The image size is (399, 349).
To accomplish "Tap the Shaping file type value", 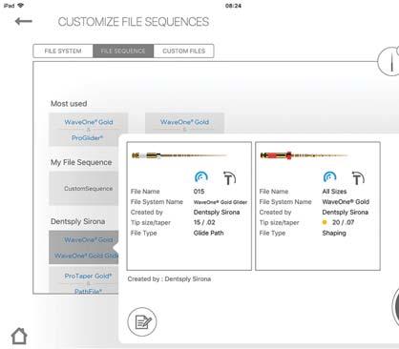I will coord(334,233).
